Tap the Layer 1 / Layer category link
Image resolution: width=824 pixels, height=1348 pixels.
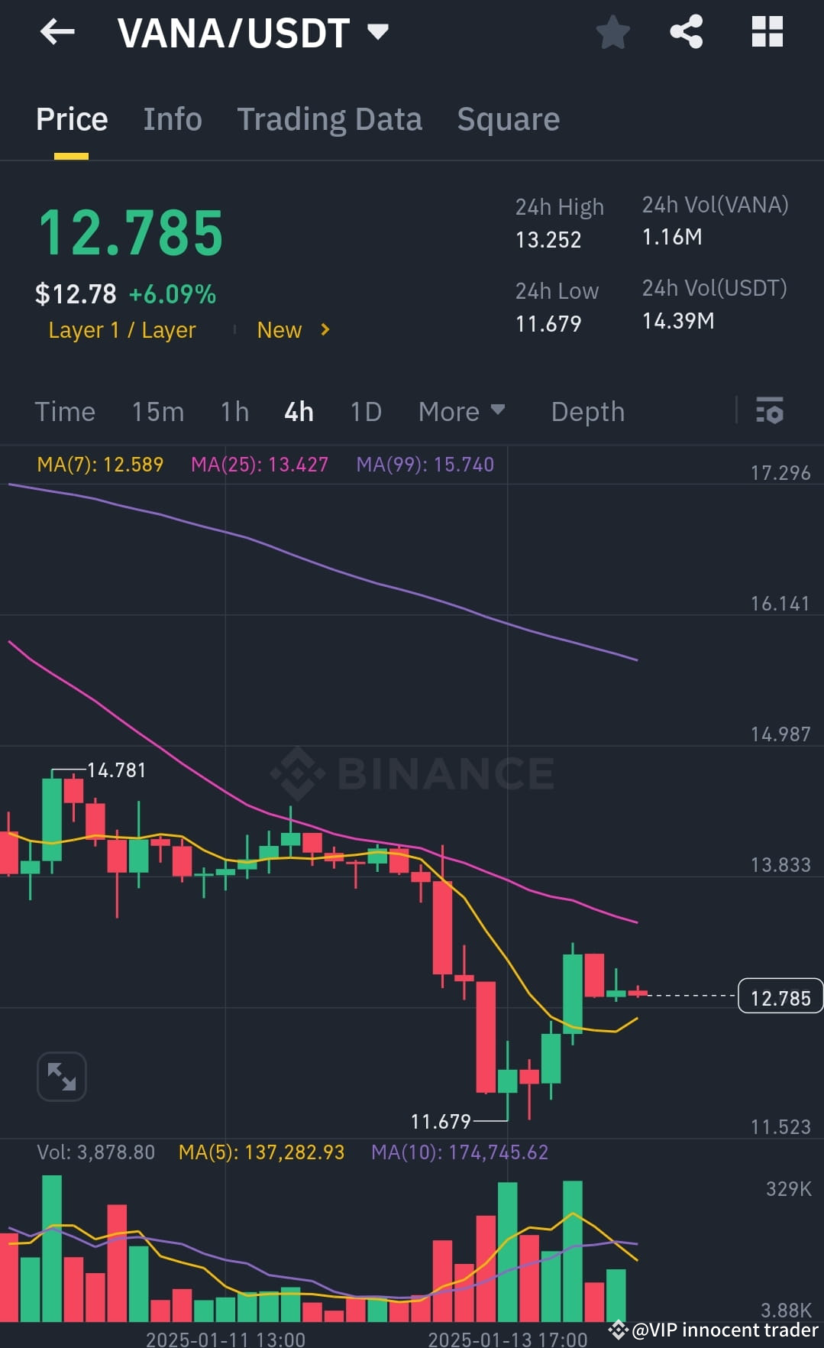click(121, 330)
